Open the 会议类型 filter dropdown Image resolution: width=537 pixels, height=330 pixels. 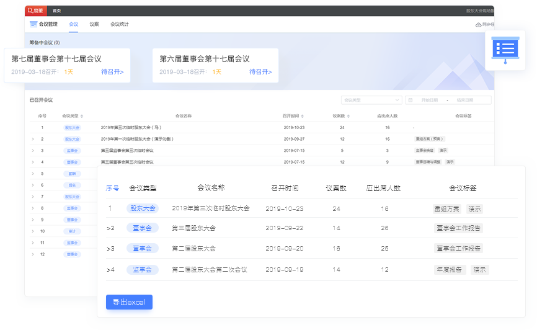(371, 100)
